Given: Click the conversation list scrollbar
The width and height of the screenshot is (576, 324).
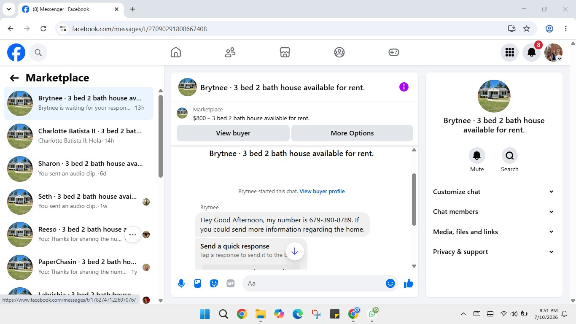Looking at the screenshot, I should 161,136.
